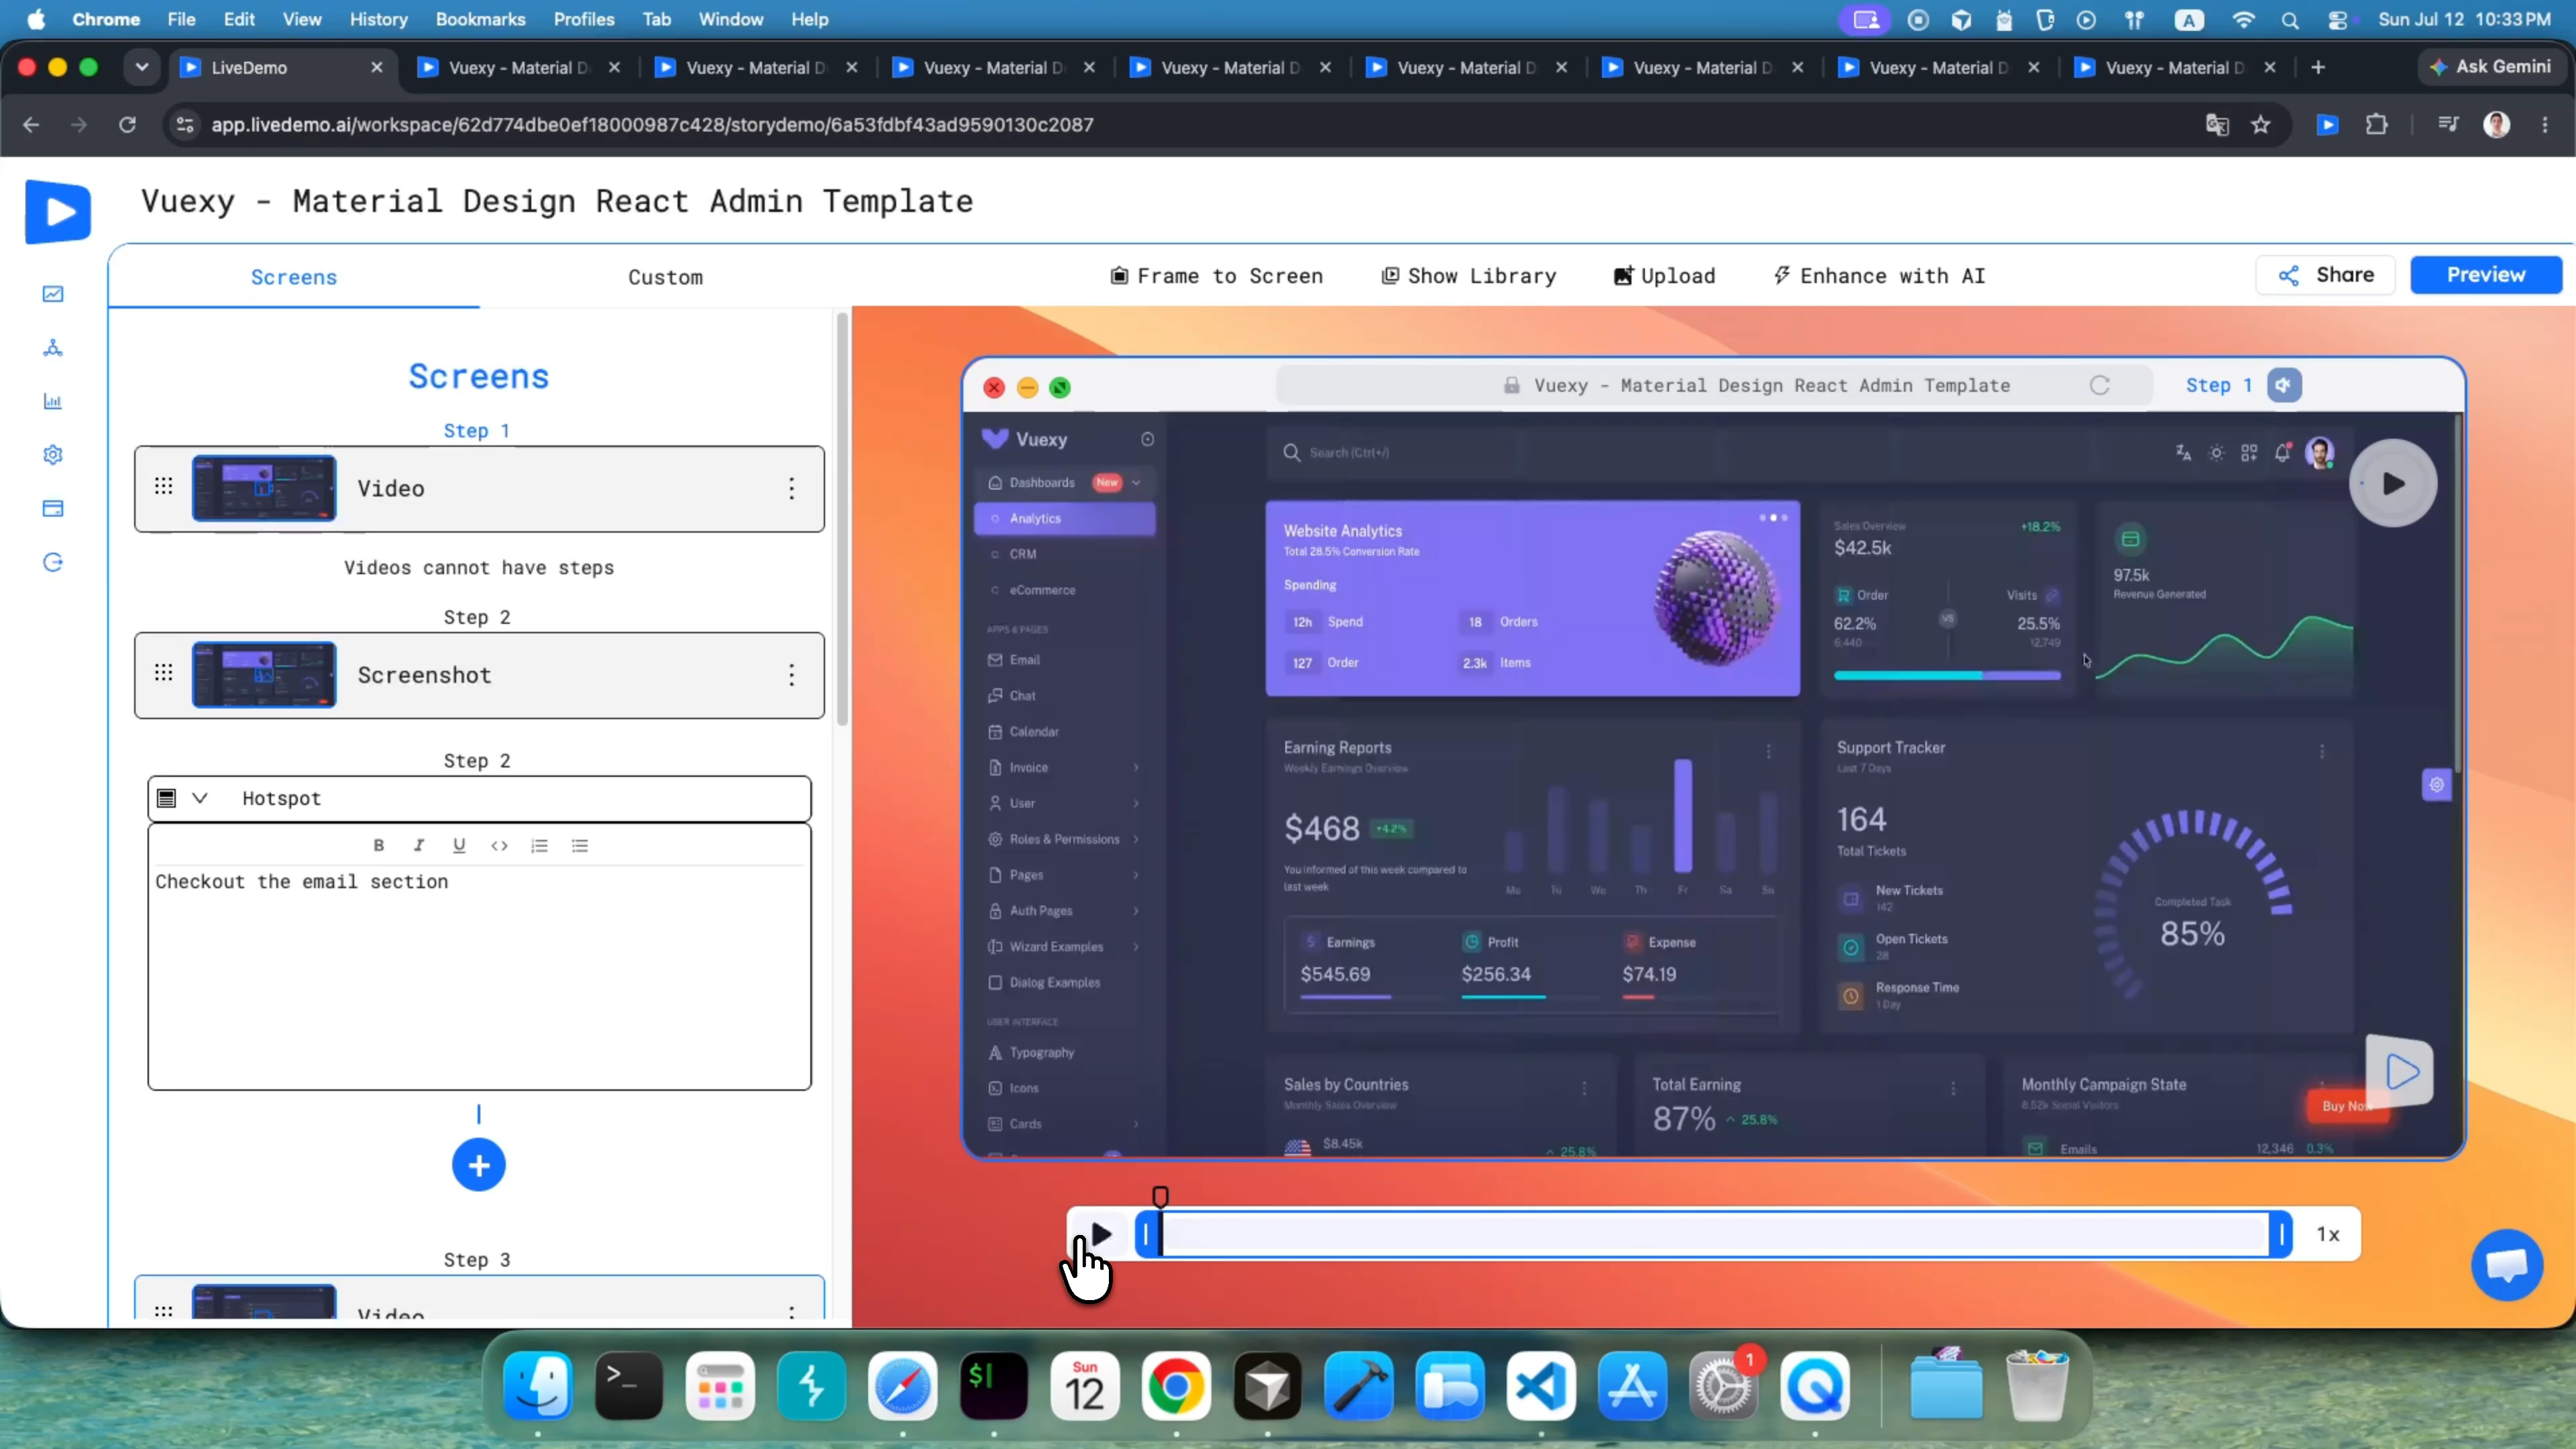Open options menu for Step 2 Screenshot
The height and width of the screenshot is (1449, 2576).
[792, 675]
